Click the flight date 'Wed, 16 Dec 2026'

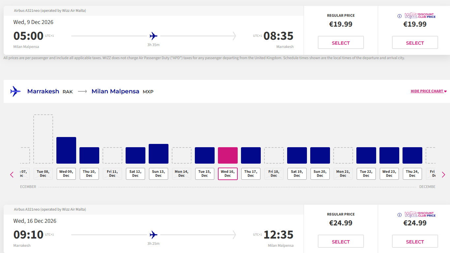35,221
